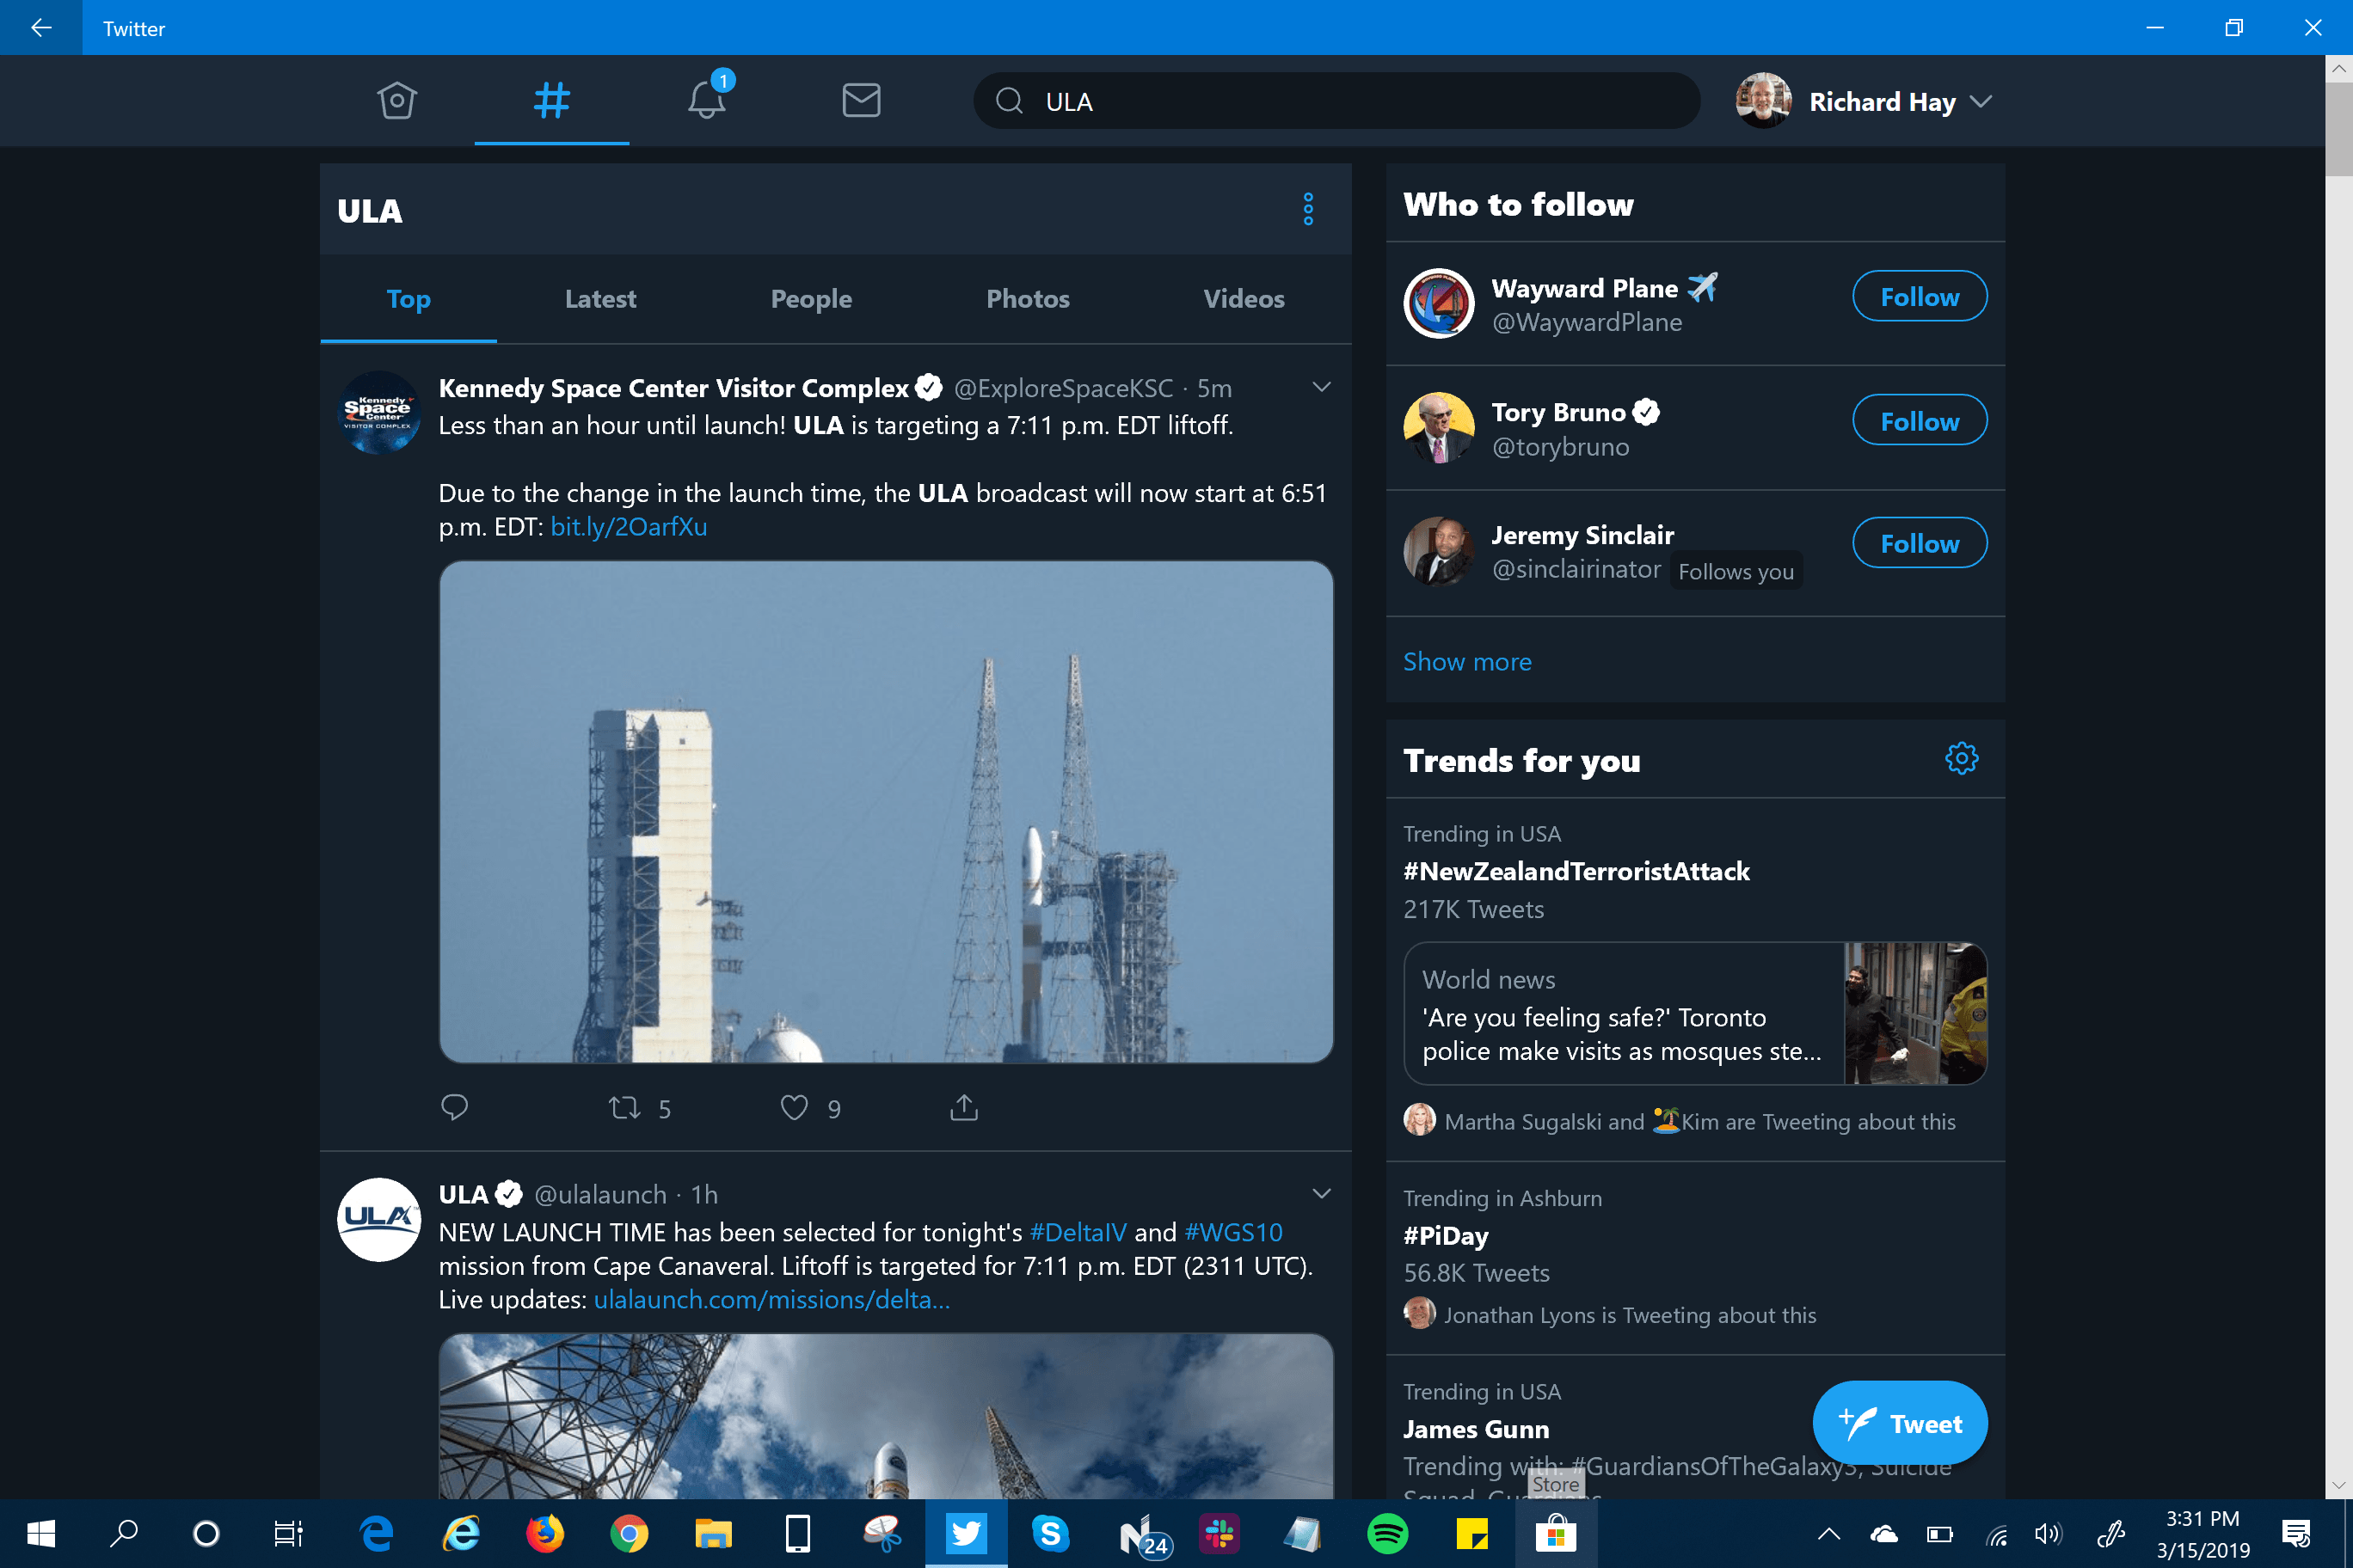Open the Home timeline icon
The width and height of the screenshot is (2353, 1568).
click(x=397, y=101)
